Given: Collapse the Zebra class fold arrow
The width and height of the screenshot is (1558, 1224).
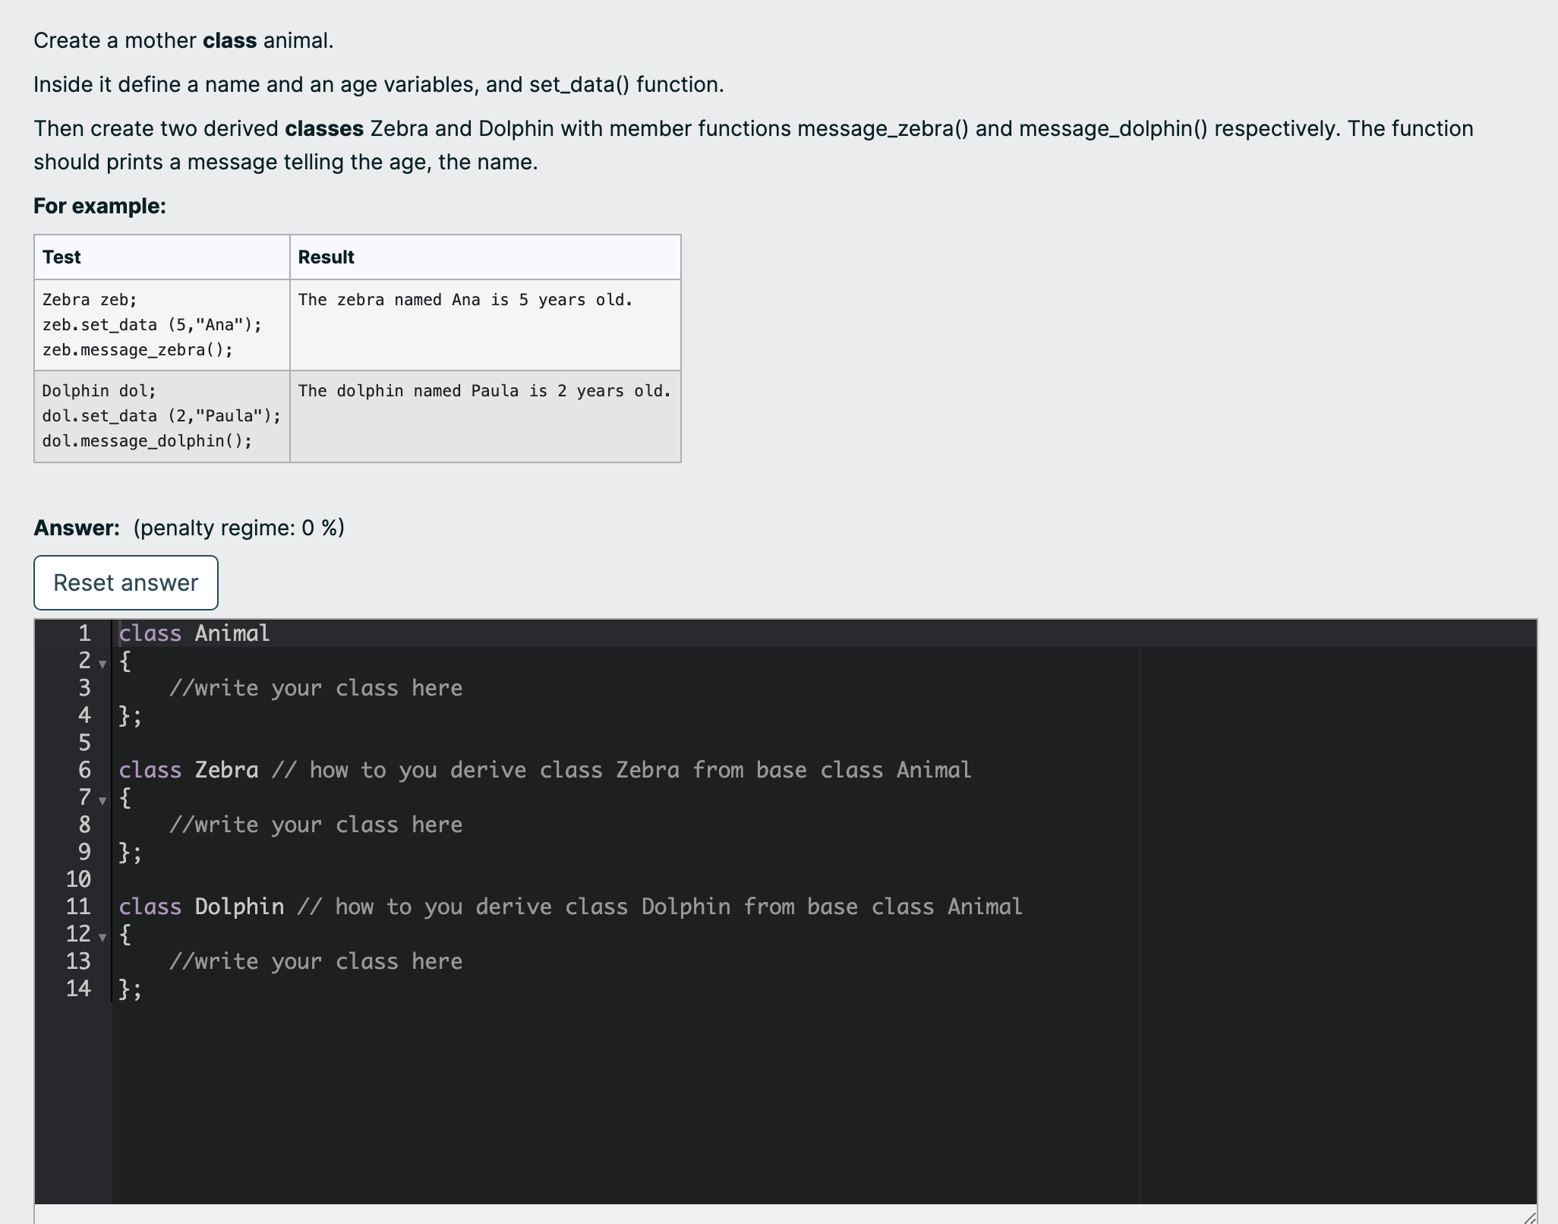Looking at the screenshot, I should point(102,801).
